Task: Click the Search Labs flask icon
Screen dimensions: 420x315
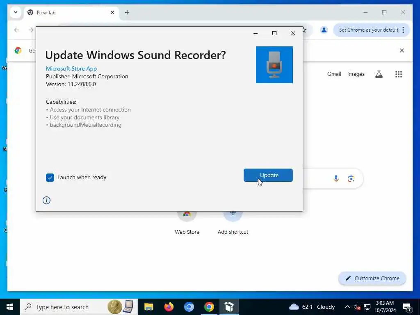Action: coord(379,74)
